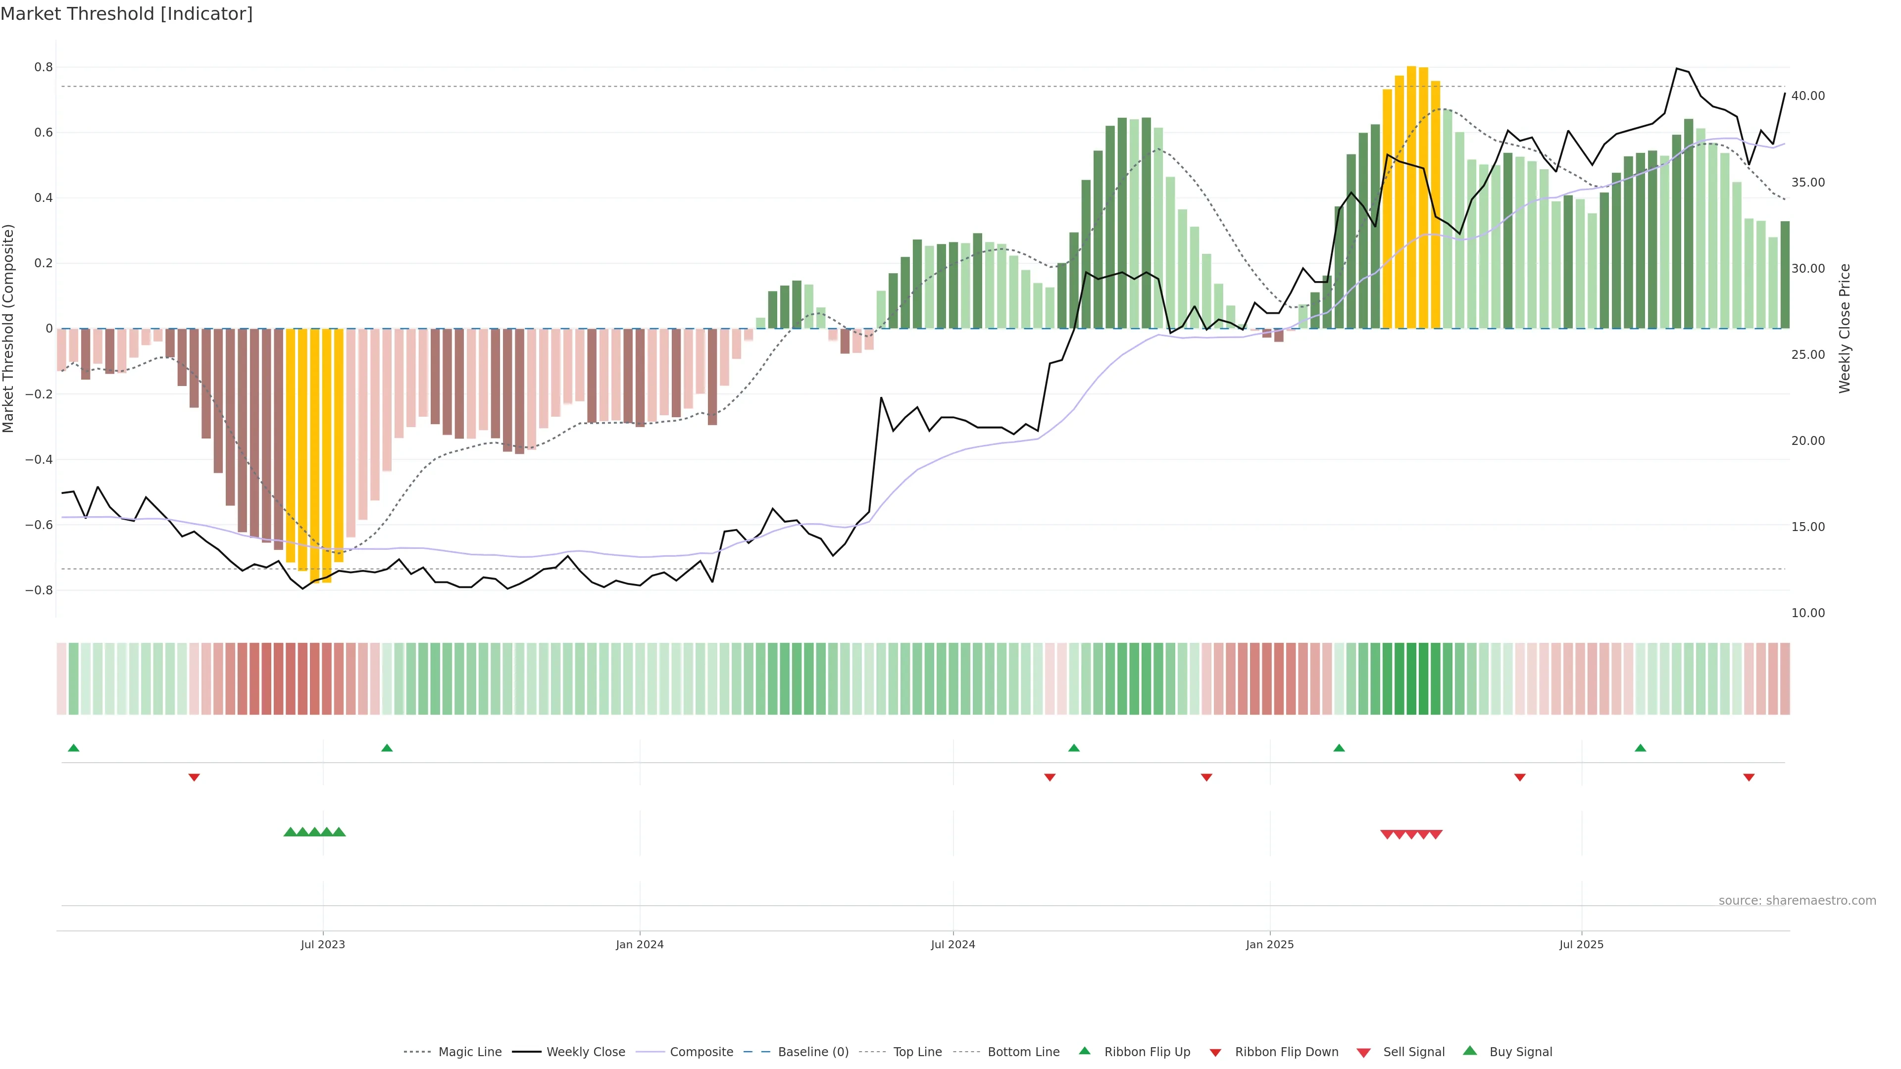Click the first red ribbon flip down marker
Screen dimensions: 1901x1069
(194, 777)
